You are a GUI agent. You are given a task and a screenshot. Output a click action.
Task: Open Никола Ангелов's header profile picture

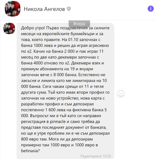click(x=13, y=9)
